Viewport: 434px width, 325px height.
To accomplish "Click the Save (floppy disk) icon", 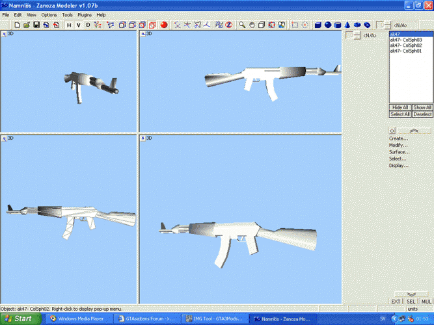I will (x=36, y=25).
